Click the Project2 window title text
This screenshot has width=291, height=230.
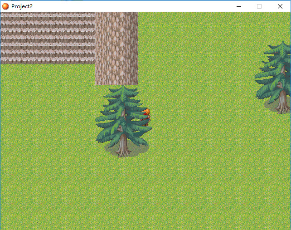(x=22, y=6)
